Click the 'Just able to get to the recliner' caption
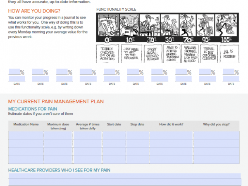Viewport: 248px width, 186px height. coord(131,54)
